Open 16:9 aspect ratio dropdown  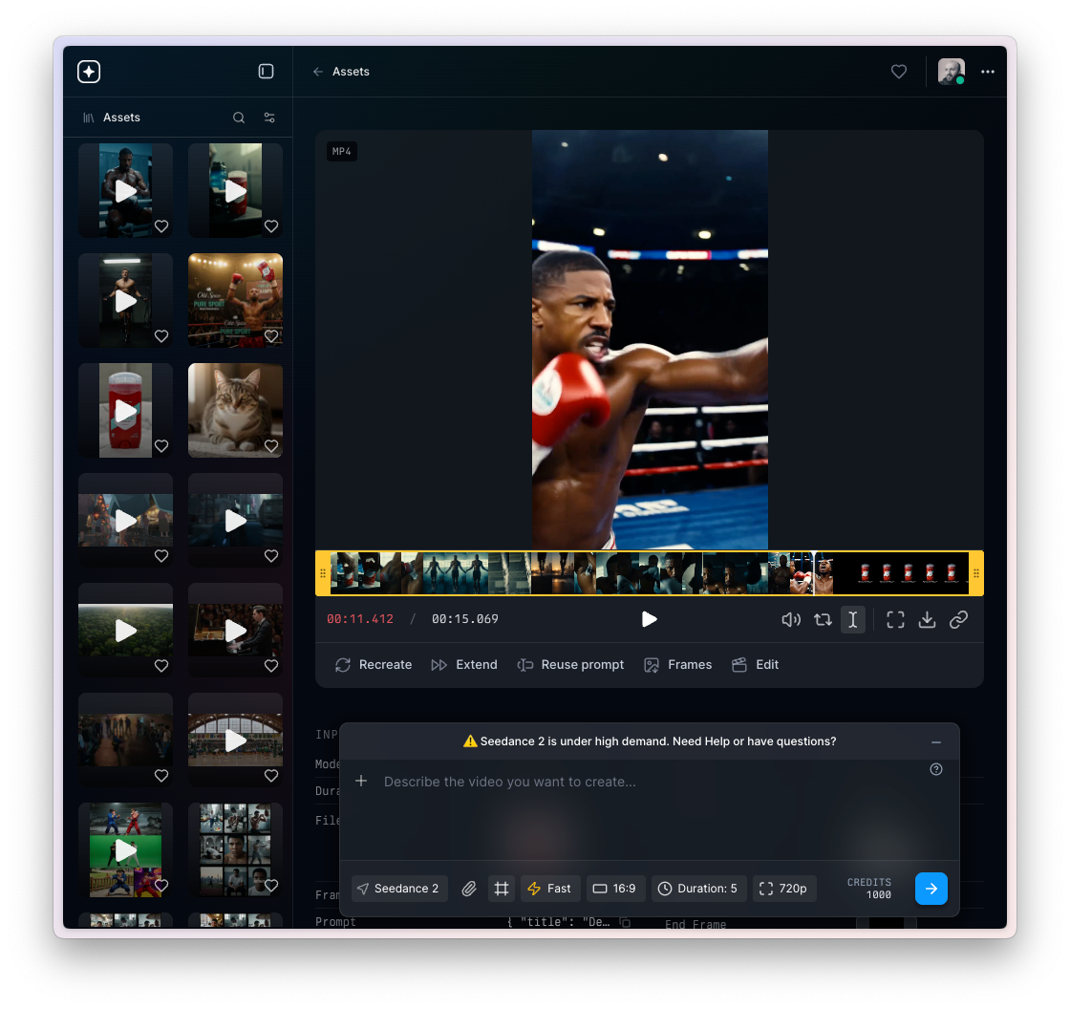click(615, 889)
